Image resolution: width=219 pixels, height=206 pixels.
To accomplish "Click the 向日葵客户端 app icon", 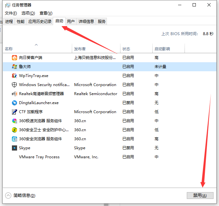I will 14,58.
